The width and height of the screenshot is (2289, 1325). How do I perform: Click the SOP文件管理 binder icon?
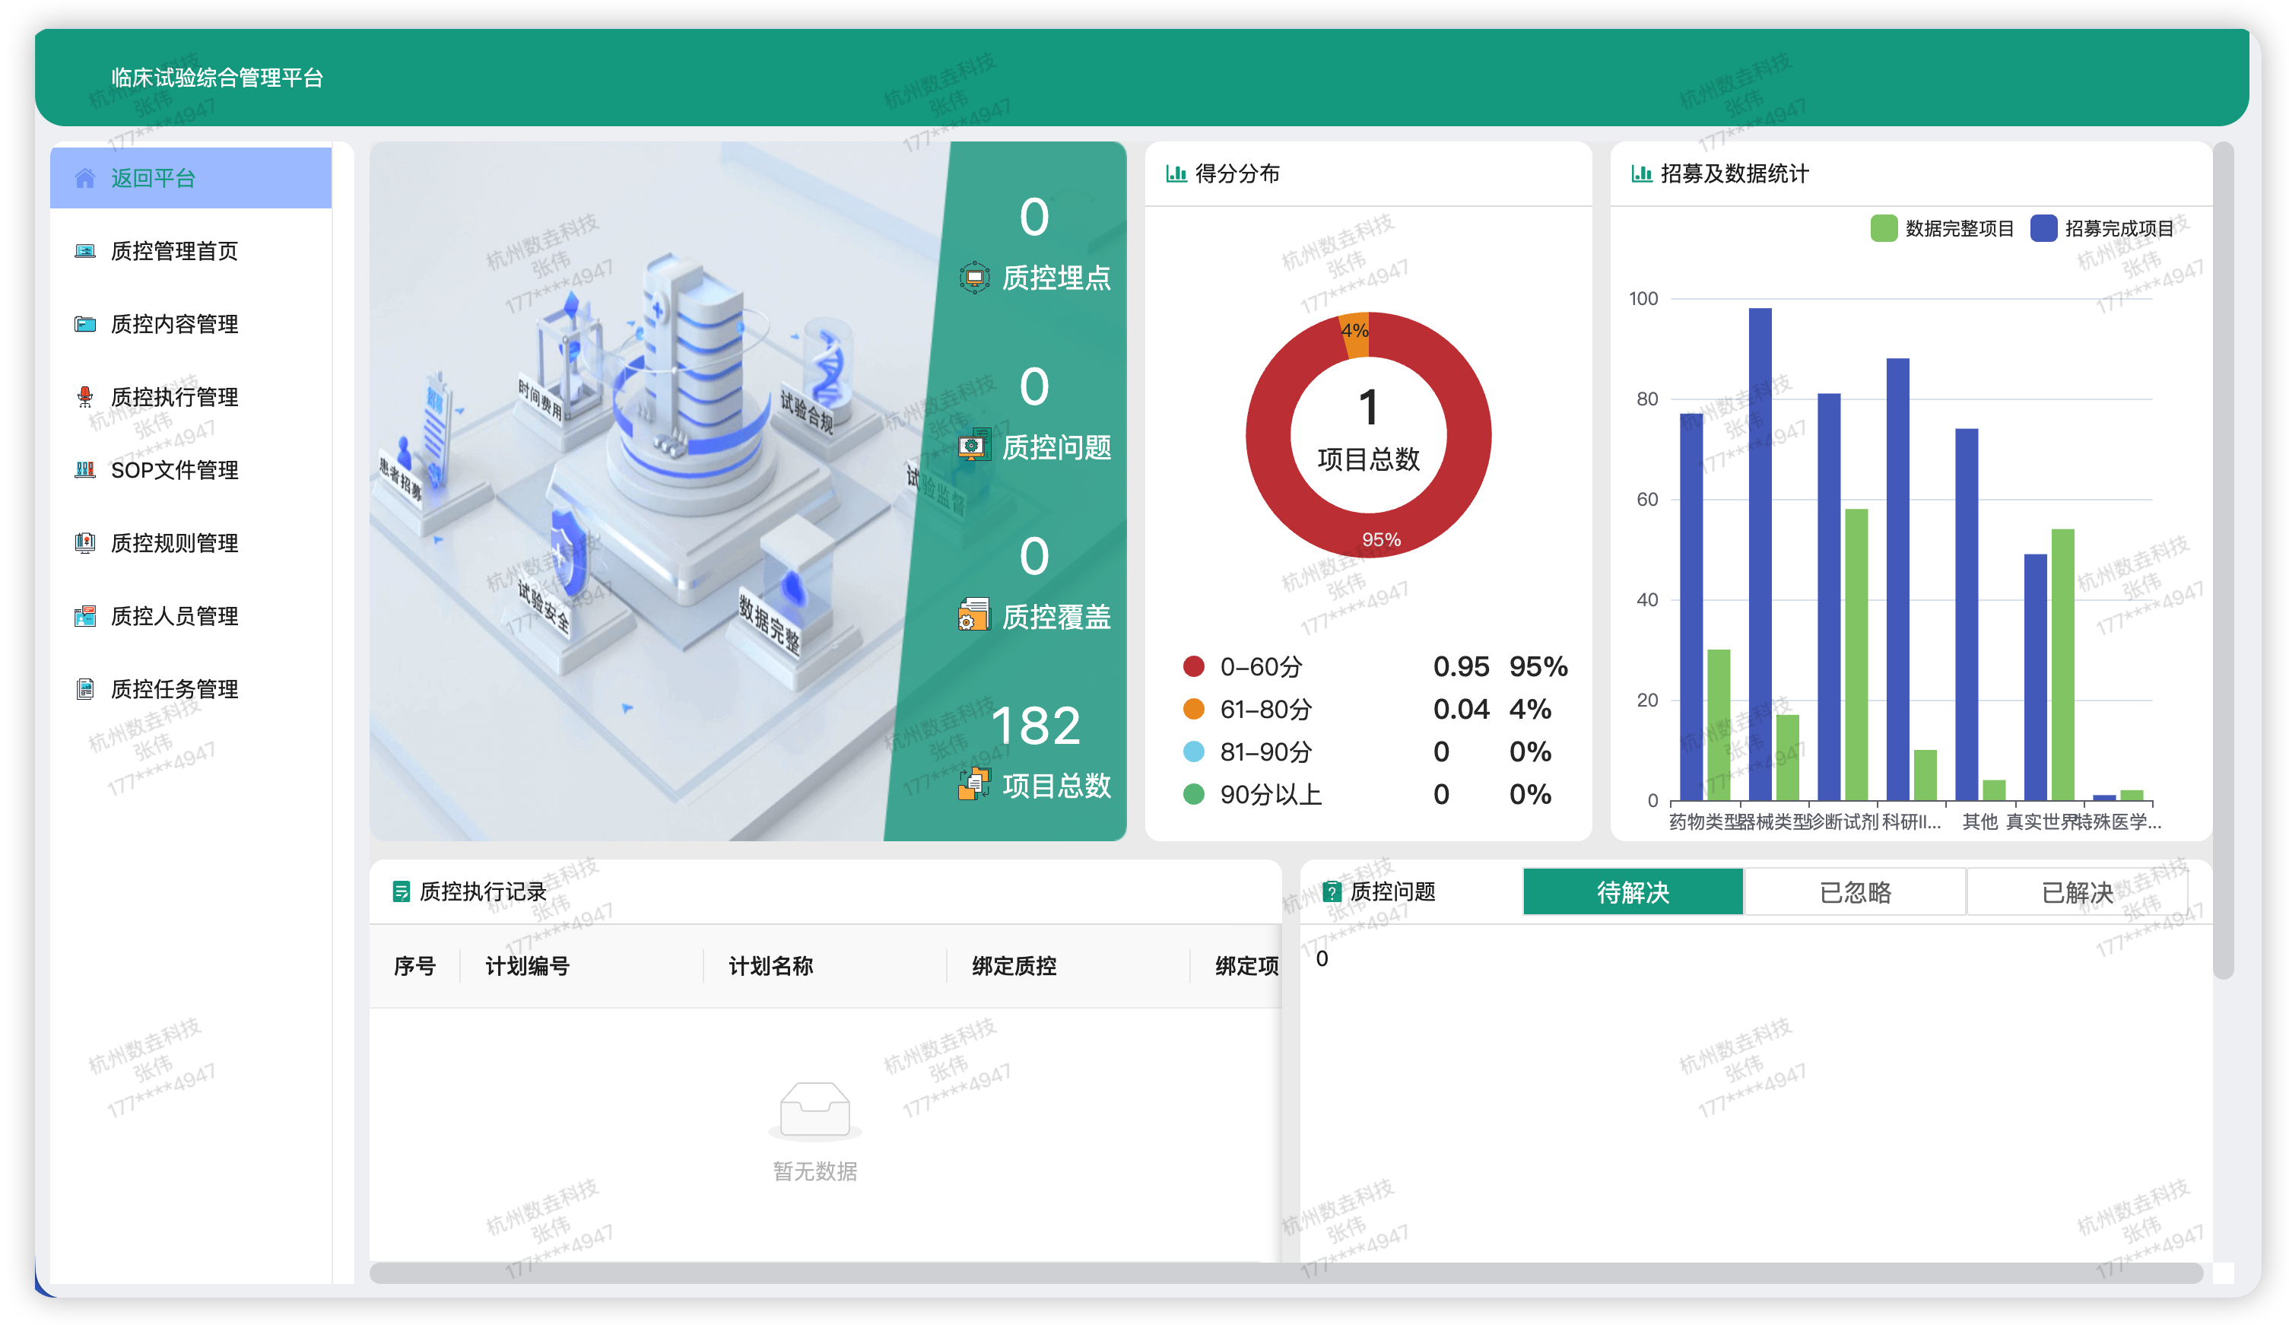(x=84, y=470)
